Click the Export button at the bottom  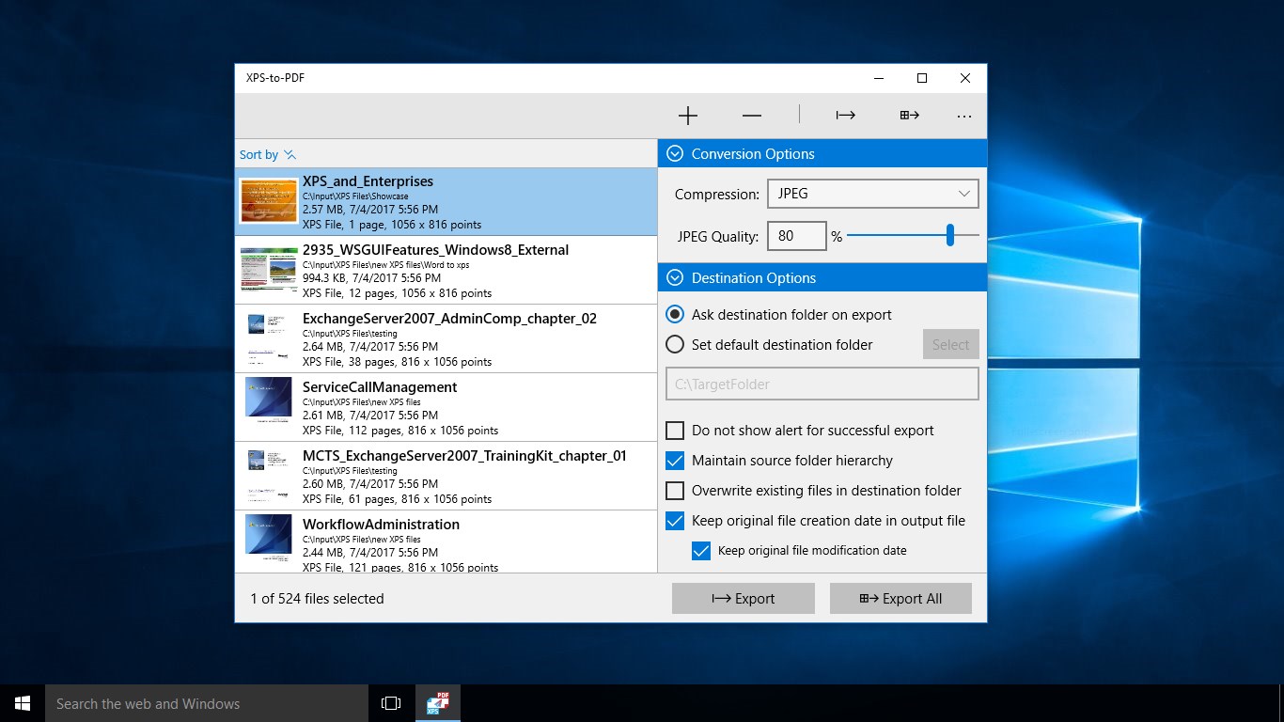click(x=743, y=599)
